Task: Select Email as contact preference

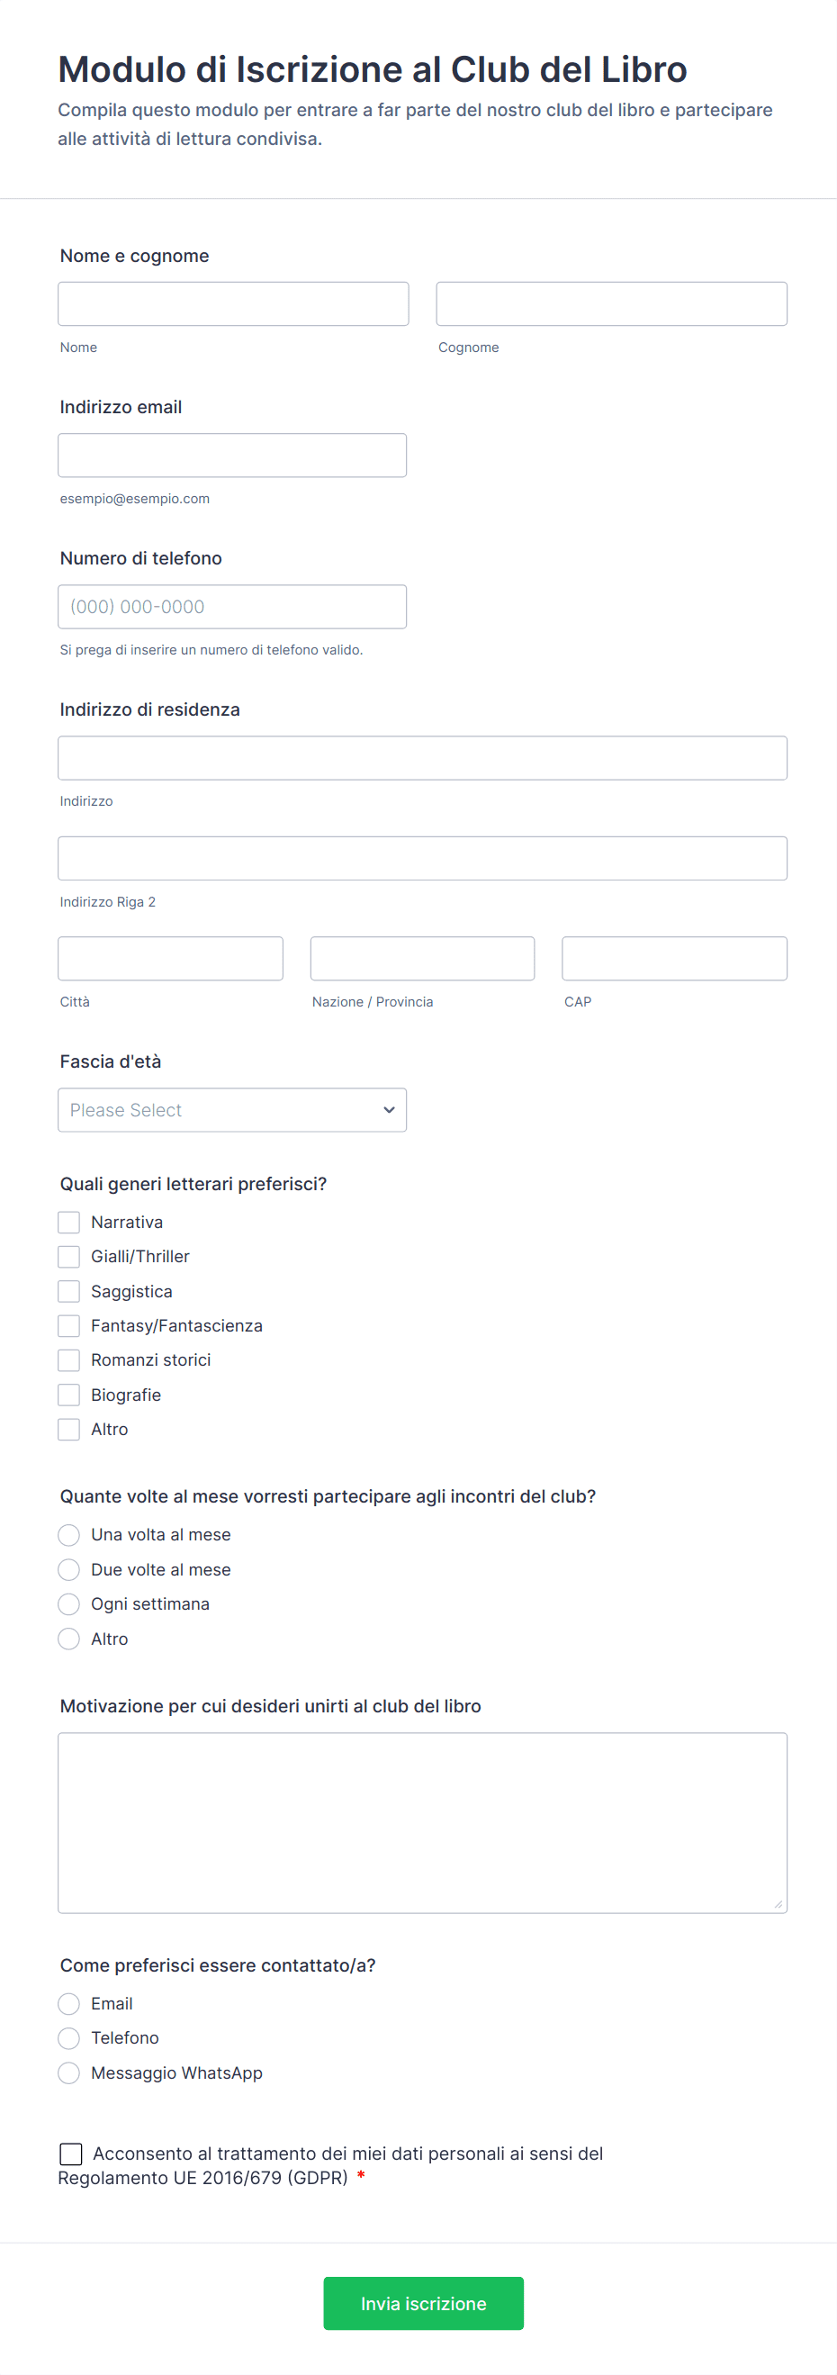Action: pos(69,2003)
